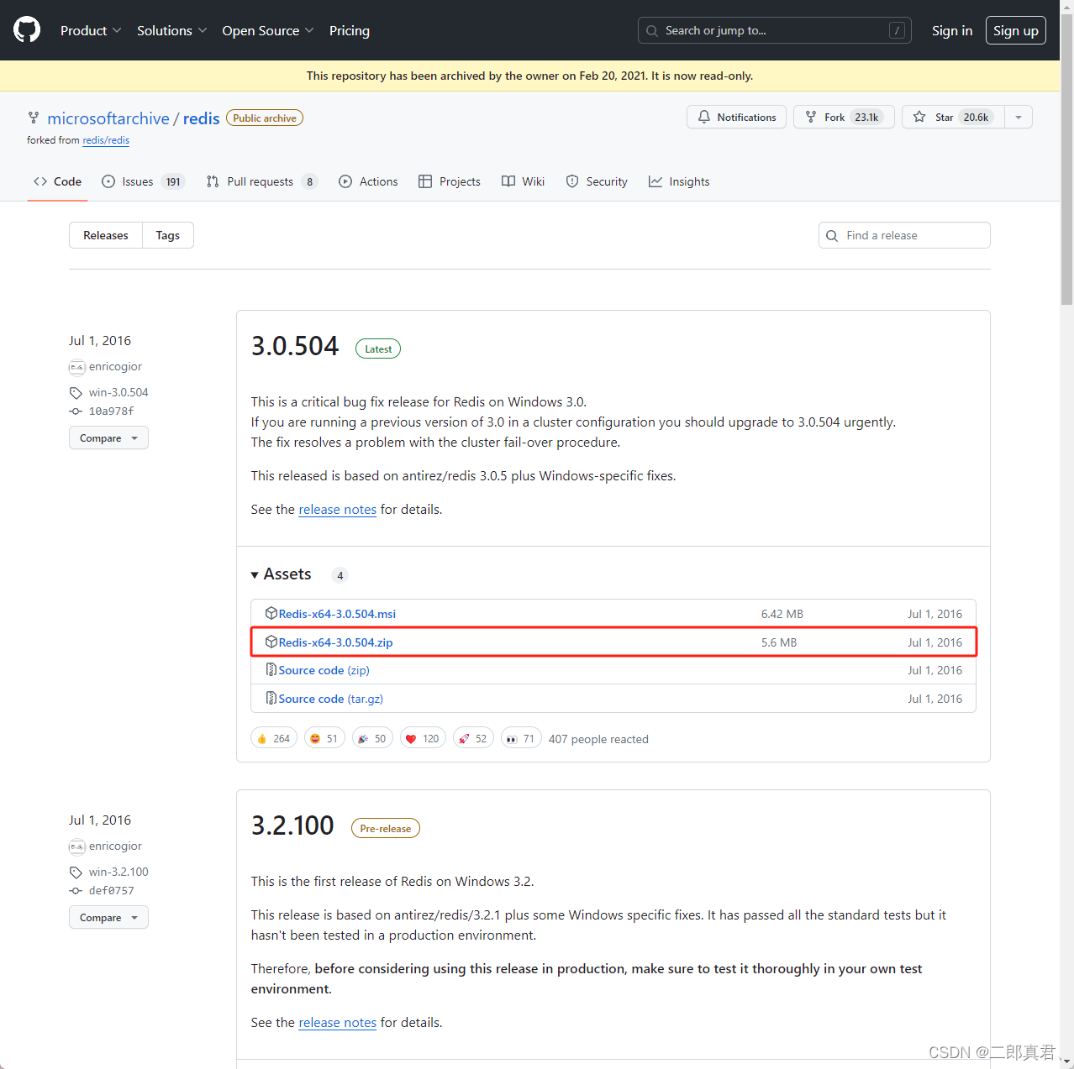Click the win-3.0.504 tag link
The width and height of the screenshot is (1074, 1069).
[x=118, y=392]
